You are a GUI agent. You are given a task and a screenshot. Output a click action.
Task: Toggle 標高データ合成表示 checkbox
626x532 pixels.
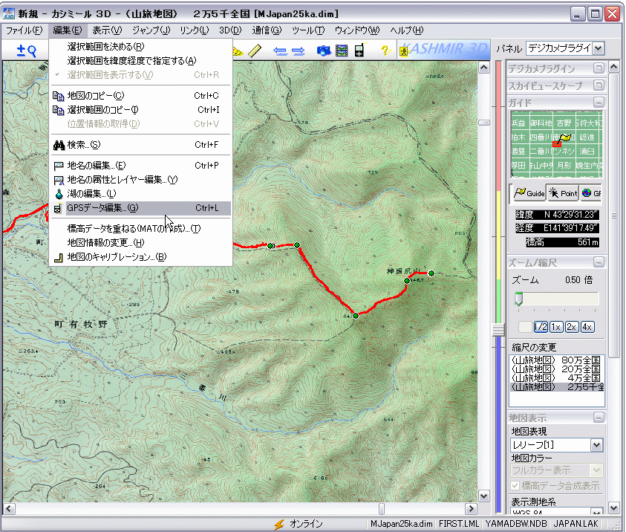[x=515, y=486]
